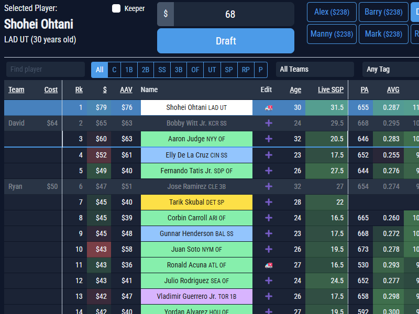
Task: Filter players by SP position
Action: click(x=229, y=70)
